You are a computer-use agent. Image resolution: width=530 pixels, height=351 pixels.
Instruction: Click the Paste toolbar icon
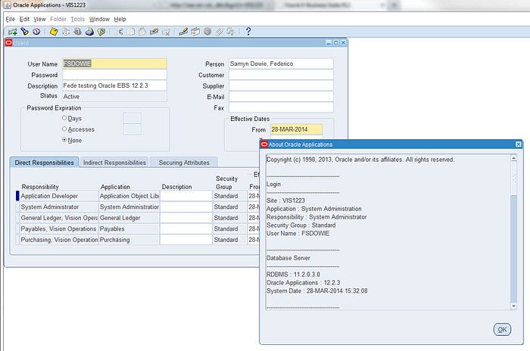tap(142, 32)
